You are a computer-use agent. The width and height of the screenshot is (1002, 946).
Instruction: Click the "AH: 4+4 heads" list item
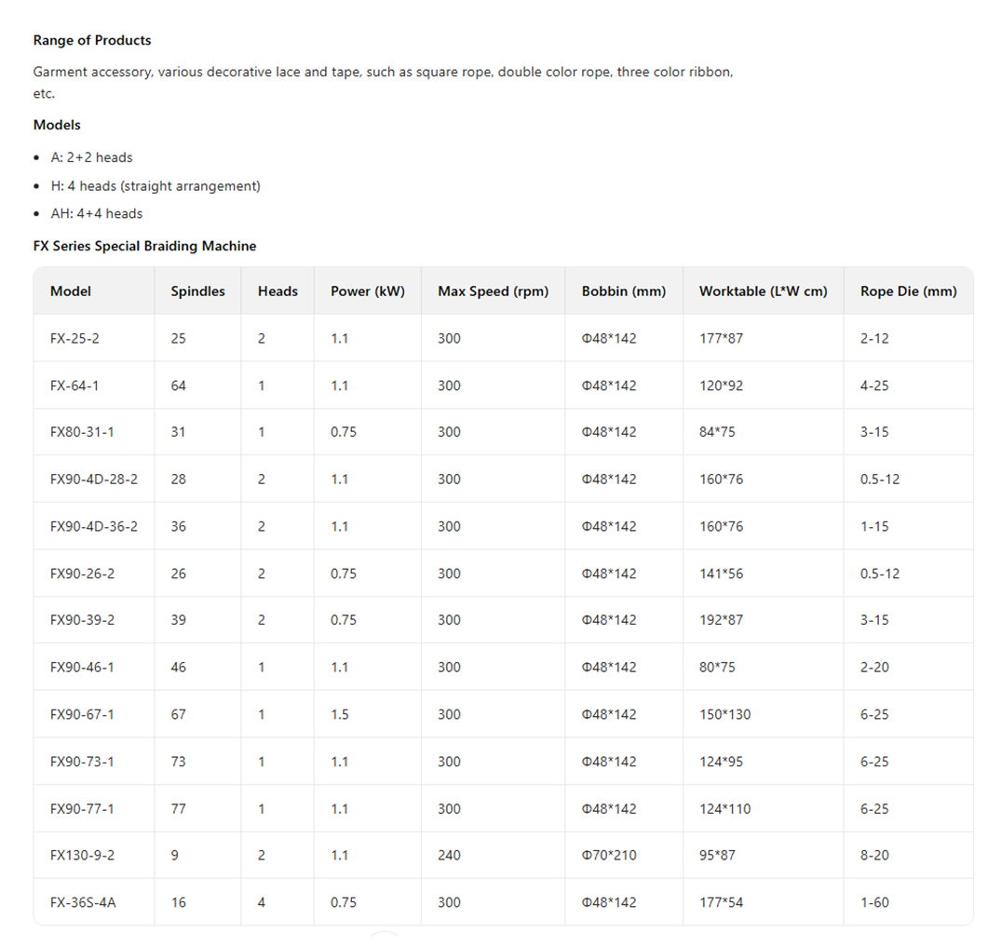tap(97, 213)
